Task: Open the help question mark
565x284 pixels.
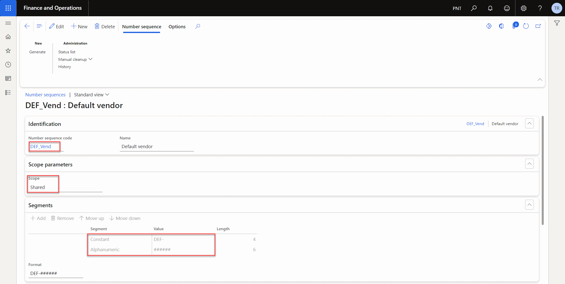Action: 540,8
